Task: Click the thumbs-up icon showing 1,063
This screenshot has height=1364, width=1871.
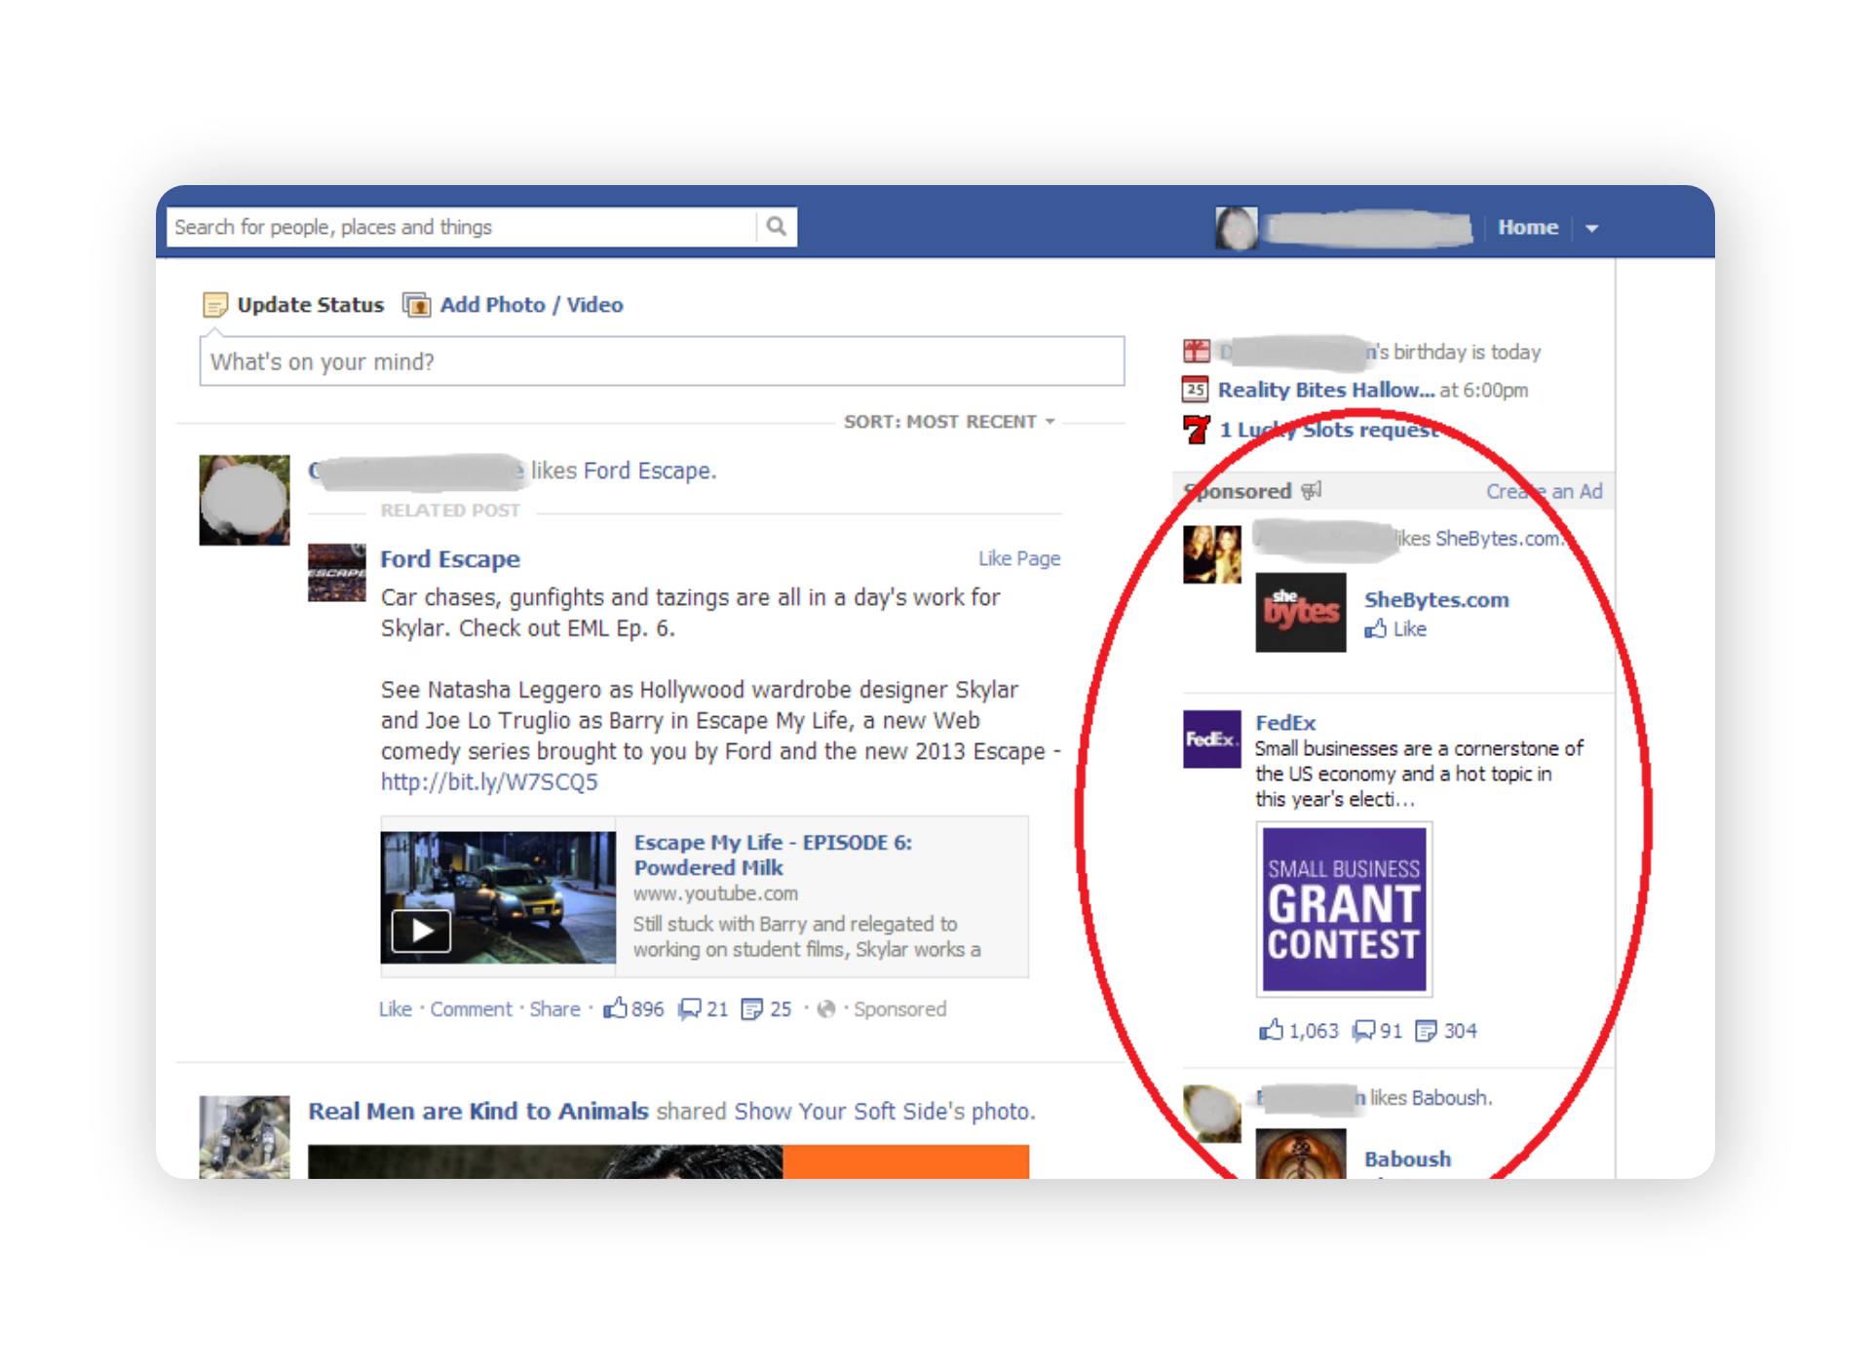Action: [x=1271, y=1030]
